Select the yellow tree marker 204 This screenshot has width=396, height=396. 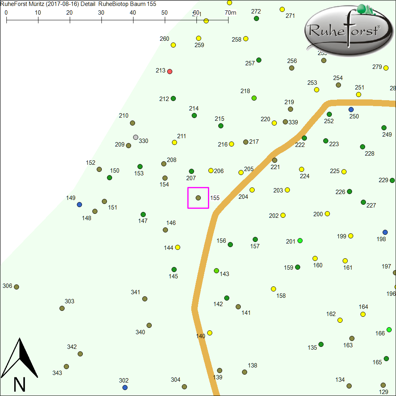252,190
